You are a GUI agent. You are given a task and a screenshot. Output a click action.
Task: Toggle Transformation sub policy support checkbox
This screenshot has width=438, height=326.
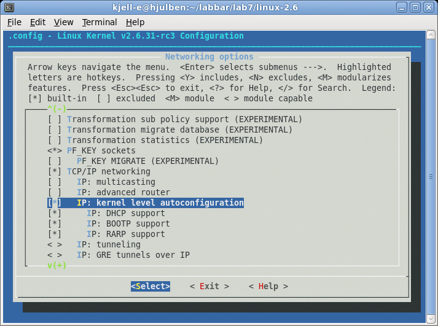point(55,120)
